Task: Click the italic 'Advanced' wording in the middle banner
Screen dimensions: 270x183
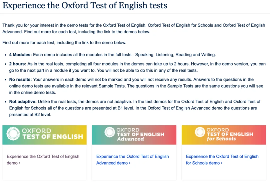Action: click(x=130, y=139)
